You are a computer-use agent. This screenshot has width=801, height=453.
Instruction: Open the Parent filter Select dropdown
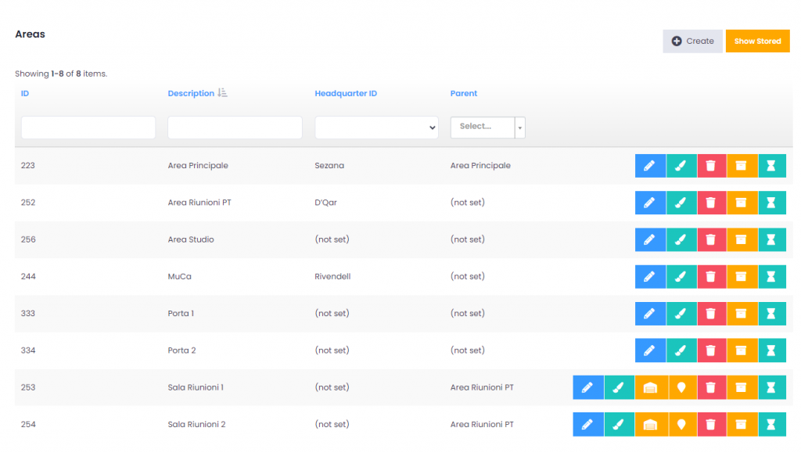click(482, 127)
